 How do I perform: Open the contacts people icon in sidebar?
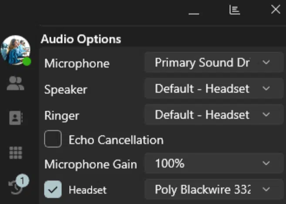click(x=15, y=84)
